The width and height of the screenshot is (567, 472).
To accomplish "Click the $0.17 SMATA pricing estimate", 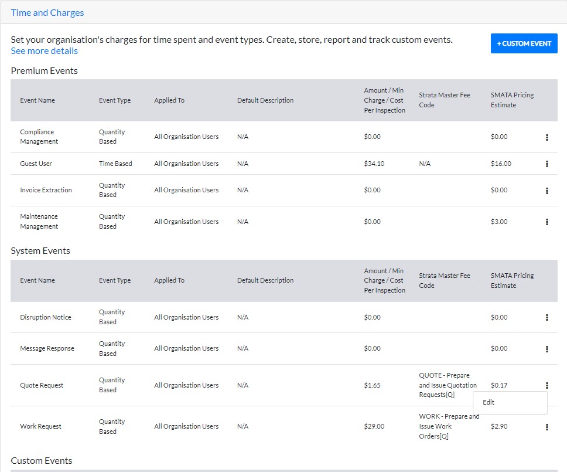I will coord(499,385).
